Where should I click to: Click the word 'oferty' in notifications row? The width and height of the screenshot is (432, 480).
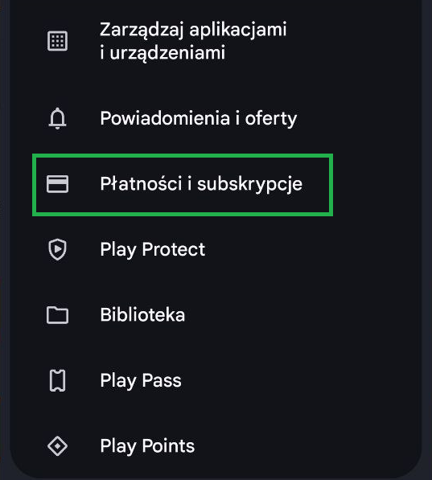click(x=271, y=119)
